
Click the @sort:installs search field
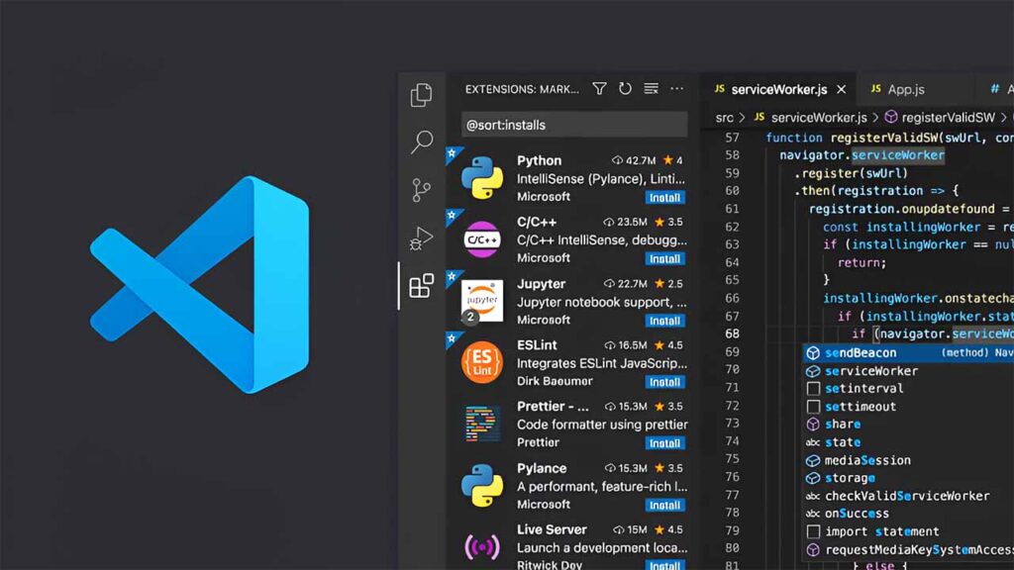click(574, 125)
